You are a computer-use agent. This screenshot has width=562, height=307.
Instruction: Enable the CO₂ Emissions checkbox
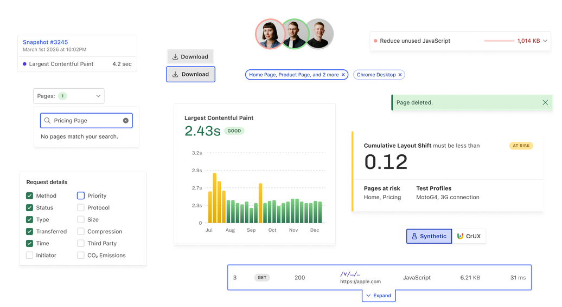(x=81, y=255)
